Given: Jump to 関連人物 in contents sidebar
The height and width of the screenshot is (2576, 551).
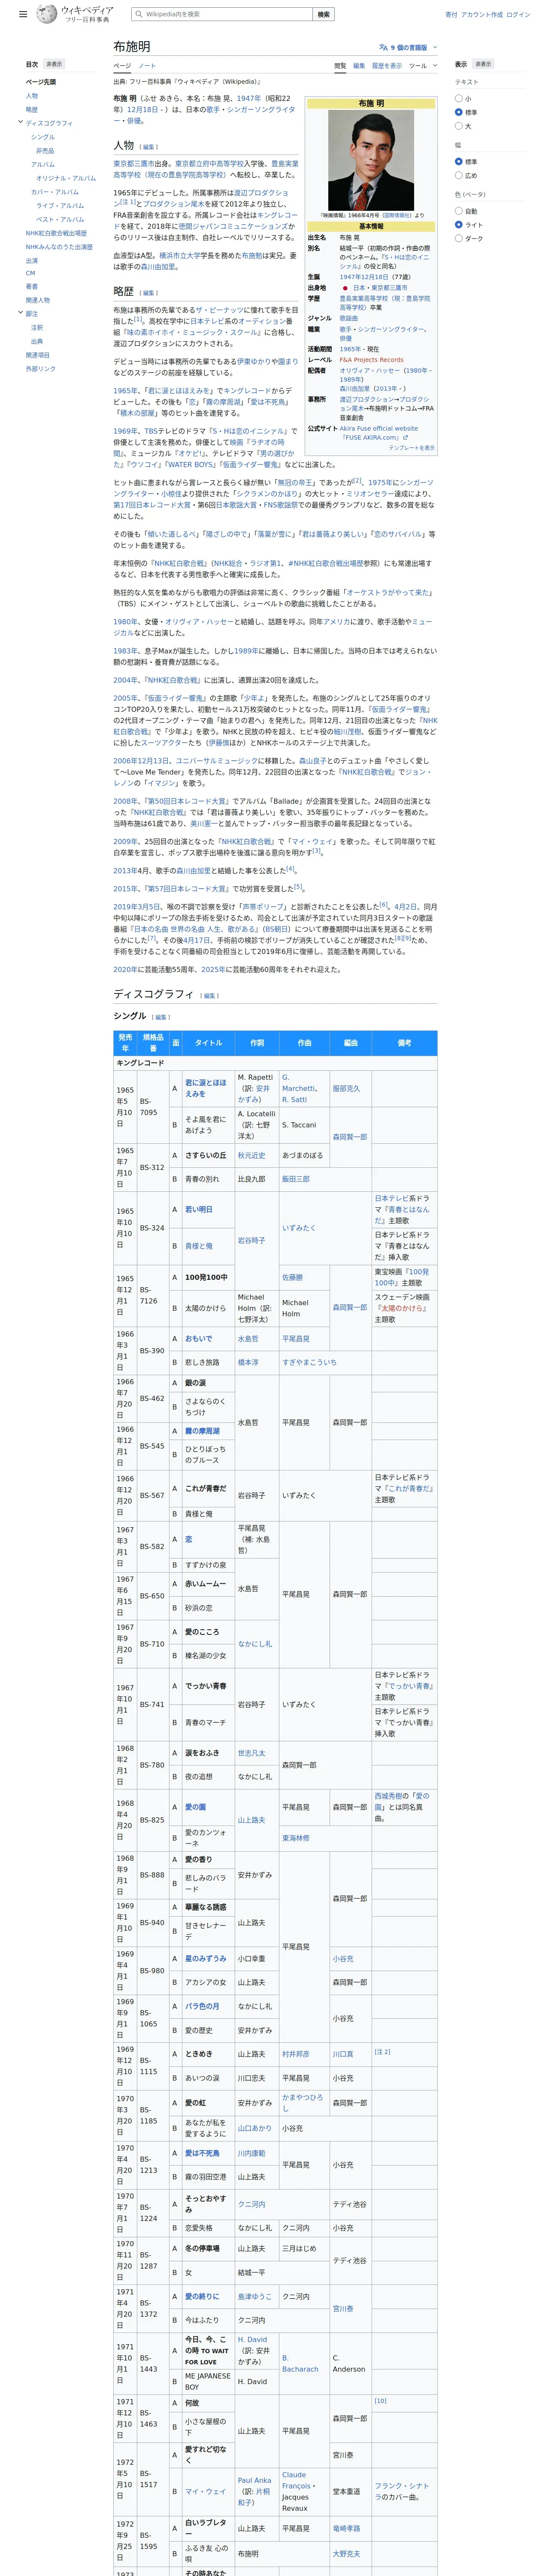Looking at the screenshot, I should pyautogui.click(x=38, y=300).
